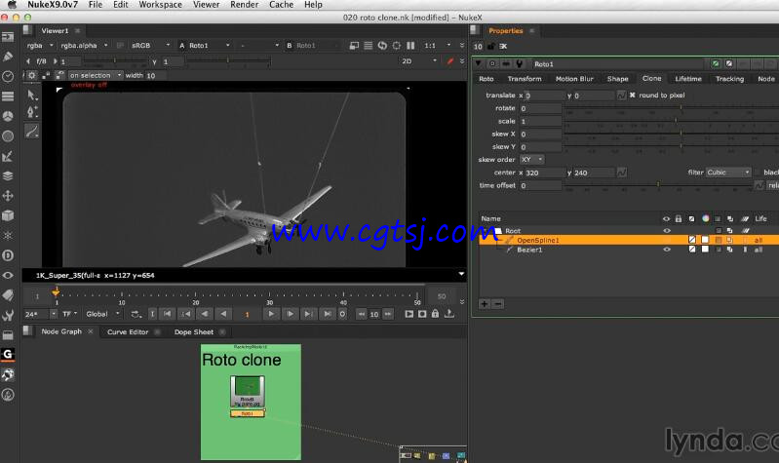Toggle visibility eye for Bezier1
779x463 pixels.
pyautogui.click(x=667, y=250)
